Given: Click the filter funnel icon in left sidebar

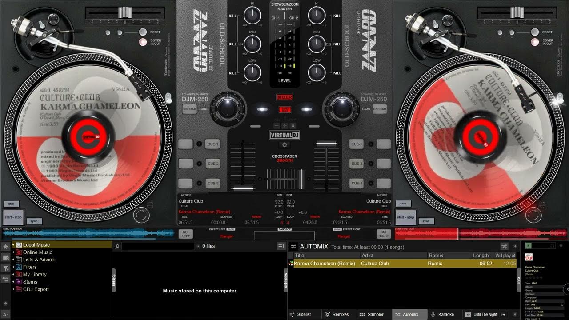Looking at the screenshot, I should click(x=5, y=268).
